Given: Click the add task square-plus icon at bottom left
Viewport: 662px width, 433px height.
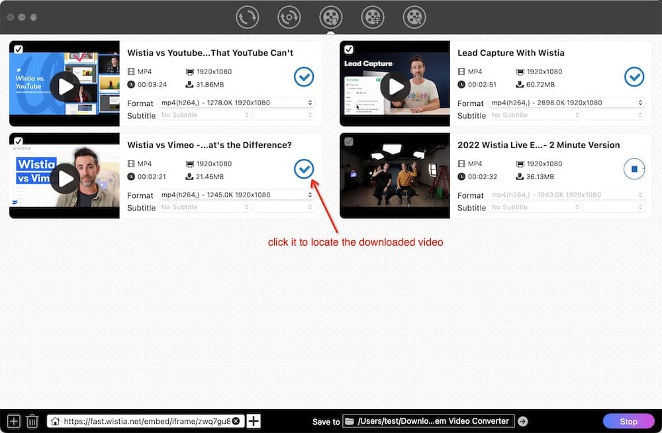Looking at the screenshot, I should (13, 421).
